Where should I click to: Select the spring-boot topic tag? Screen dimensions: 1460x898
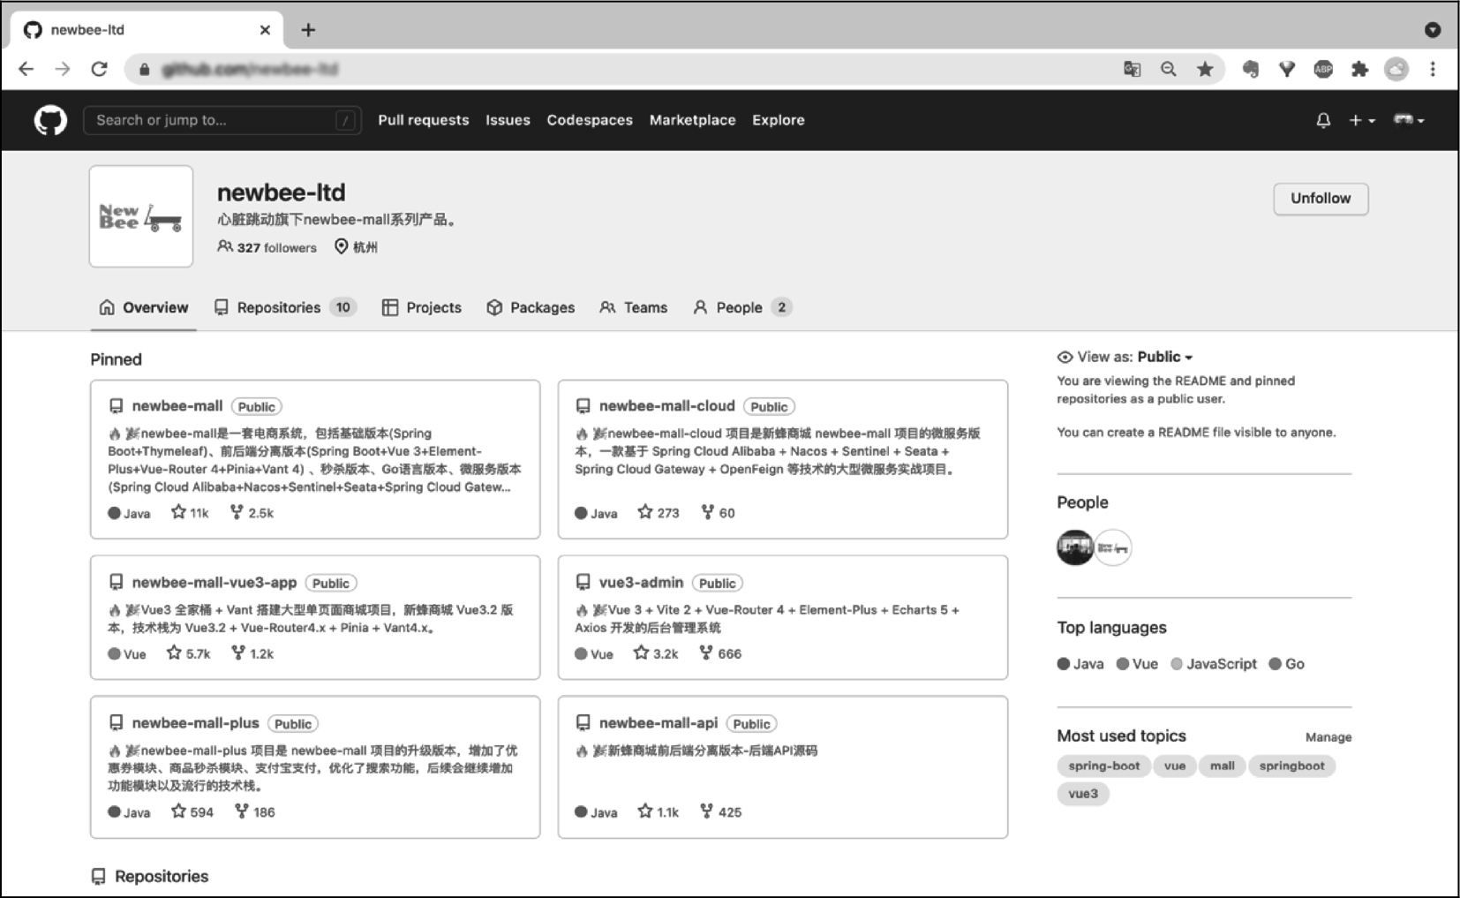tap(1103, 766)
